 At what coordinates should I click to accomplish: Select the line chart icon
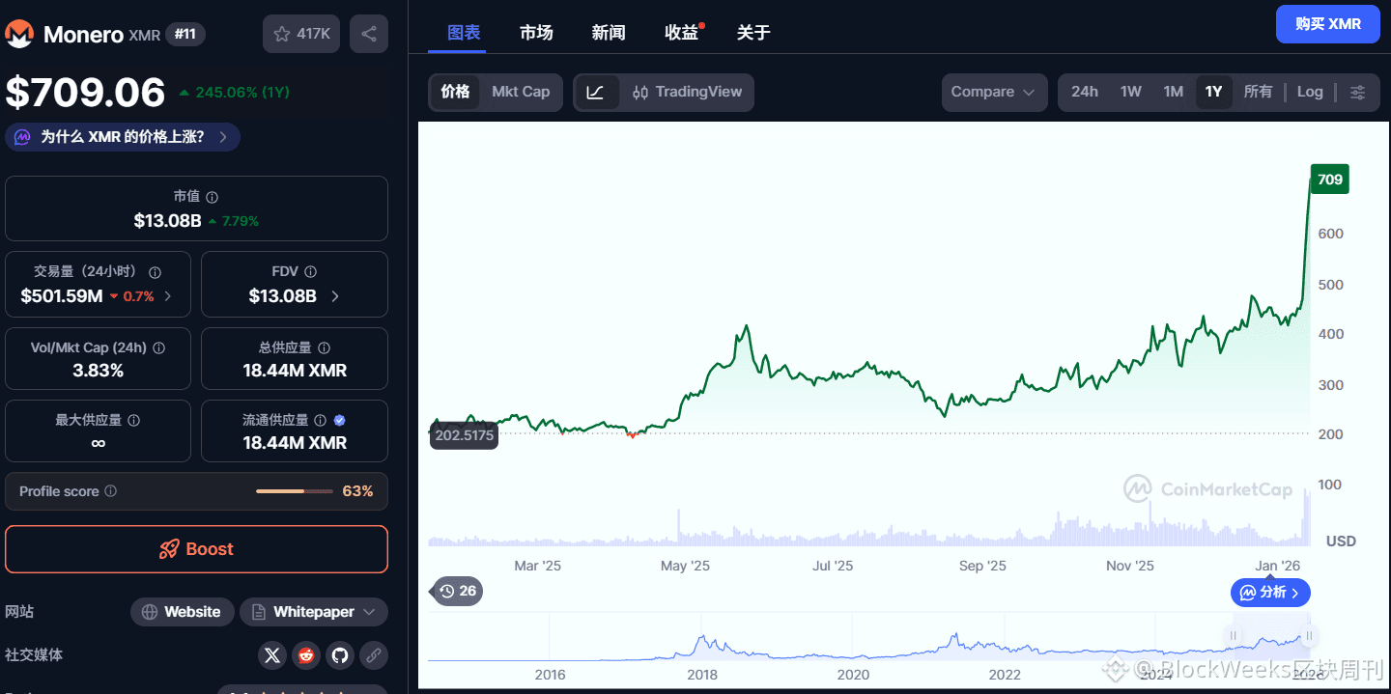pyautogui.click(x=596, y=93)
